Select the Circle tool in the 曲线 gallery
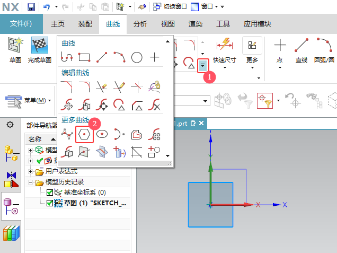337x253 pixels. (x=137, y=57)
